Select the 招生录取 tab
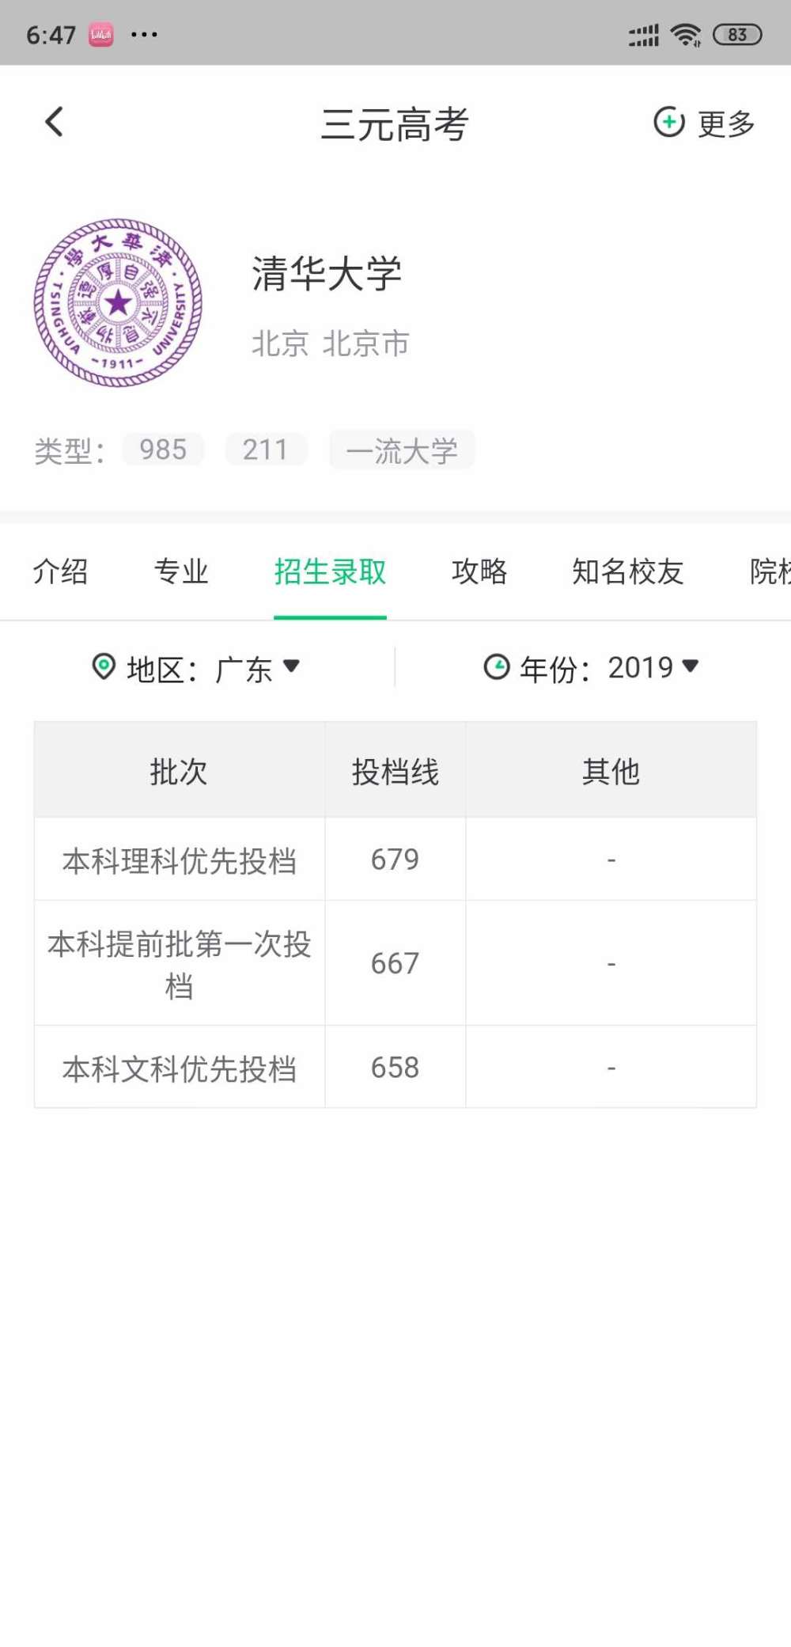 [330, 571]
